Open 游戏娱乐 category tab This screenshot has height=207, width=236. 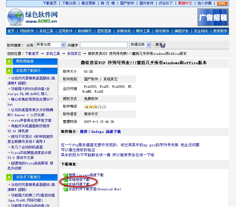(x=162, y=31)
